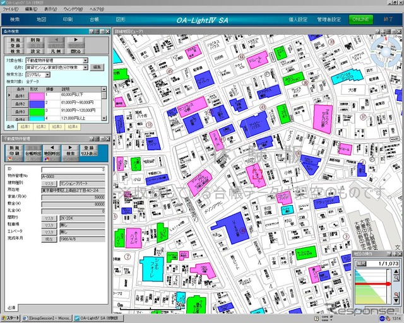Click 個人設定 in the top navigation bar
Image resolution: width=404 pixels, height=323 pixels.
coord(298,20)
